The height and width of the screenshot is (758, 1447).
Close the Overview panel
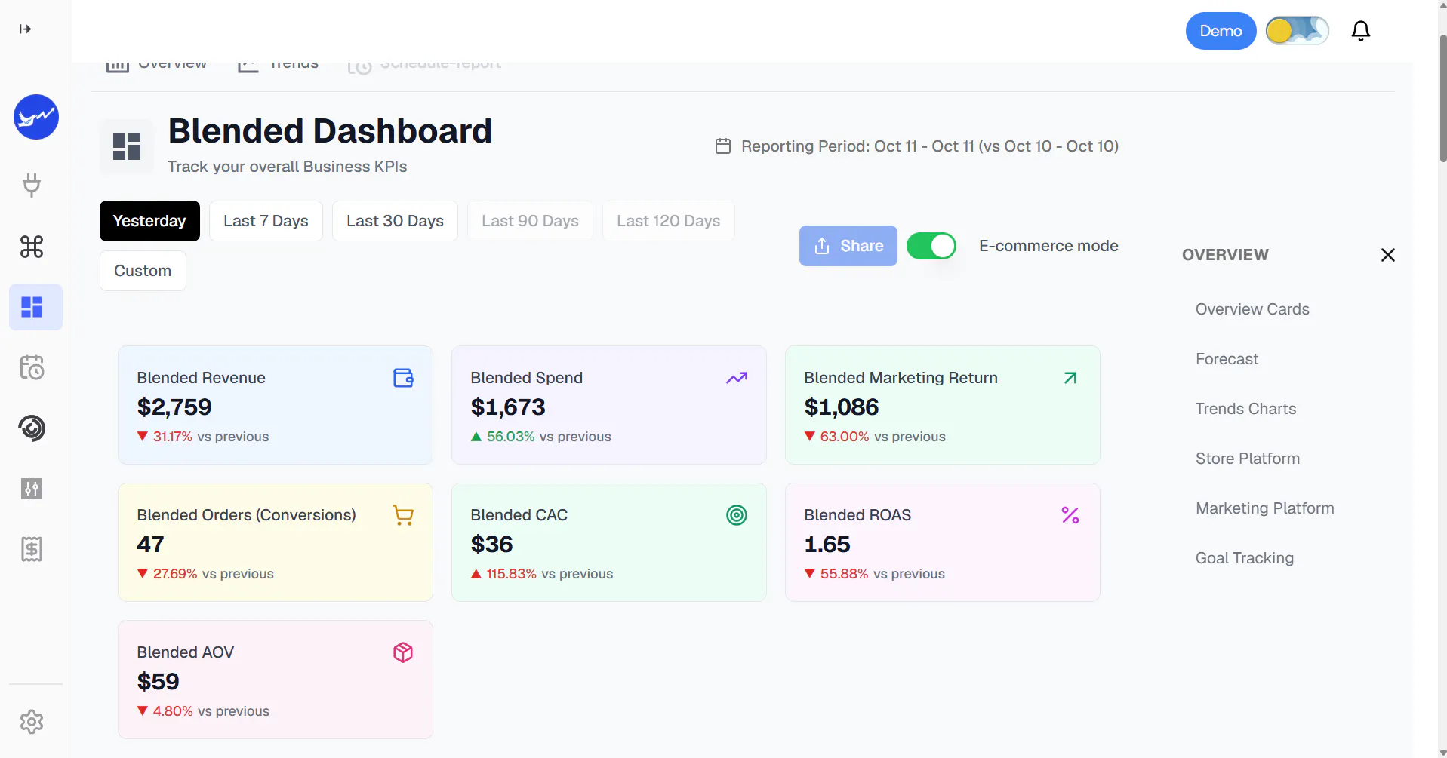pos(1387,255)
